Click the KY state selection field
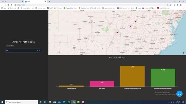Screen dimensions: 186x104 (23, 51)
